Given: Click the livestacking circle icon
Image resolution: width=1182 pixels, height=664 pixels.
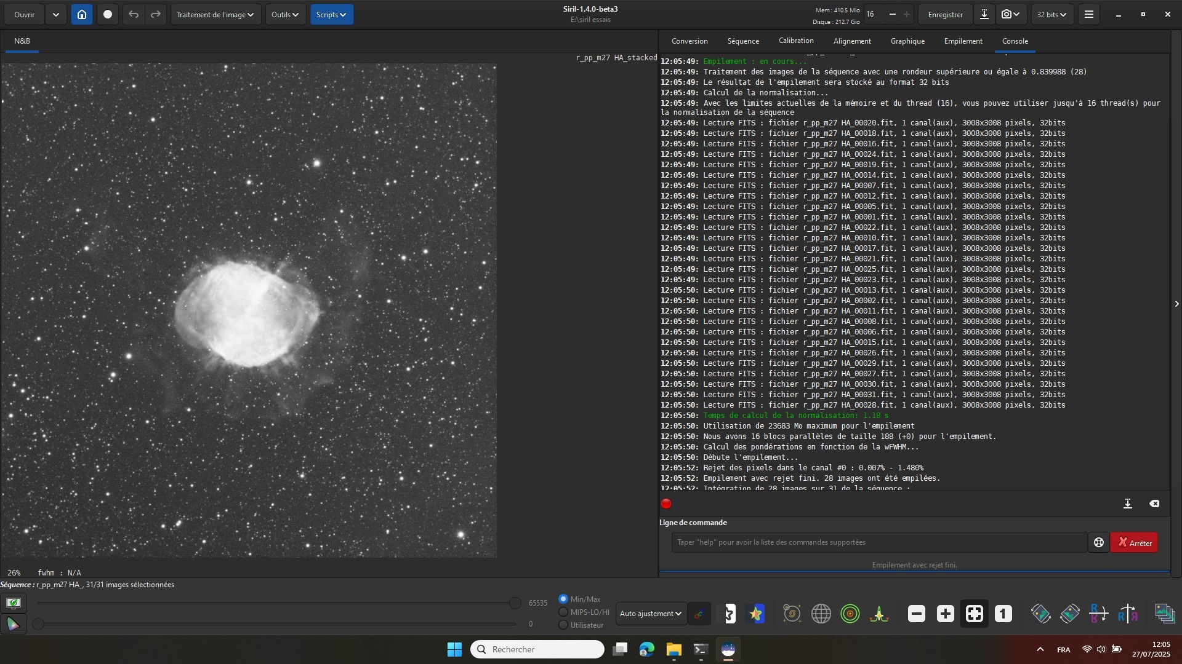Looking at the screenshot, I should click(108, 14).
